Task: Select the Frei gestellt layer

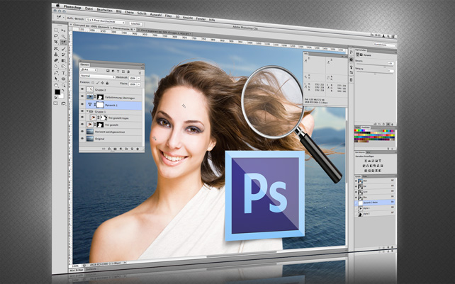Action: pyautogui.click(x=111, y=125)
